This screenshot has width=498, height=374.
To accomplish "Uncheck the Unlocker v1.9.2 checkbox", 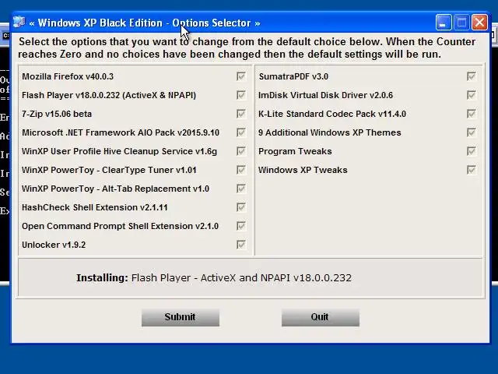I will [241, 245].
